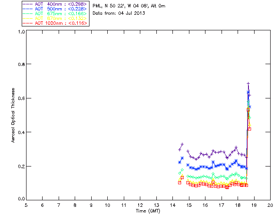Click the highest purple 400nm peak marker
The image size is (278, 222).
click(x=248, y=83)
